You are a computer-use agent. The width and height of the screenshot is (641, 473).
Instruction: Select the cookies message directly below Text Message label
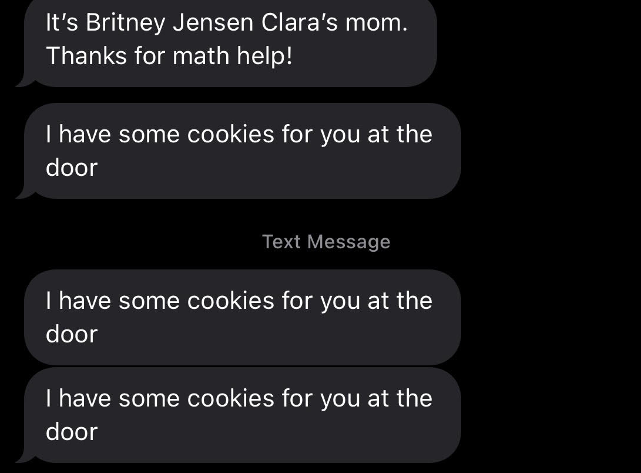tap(241, 317)
